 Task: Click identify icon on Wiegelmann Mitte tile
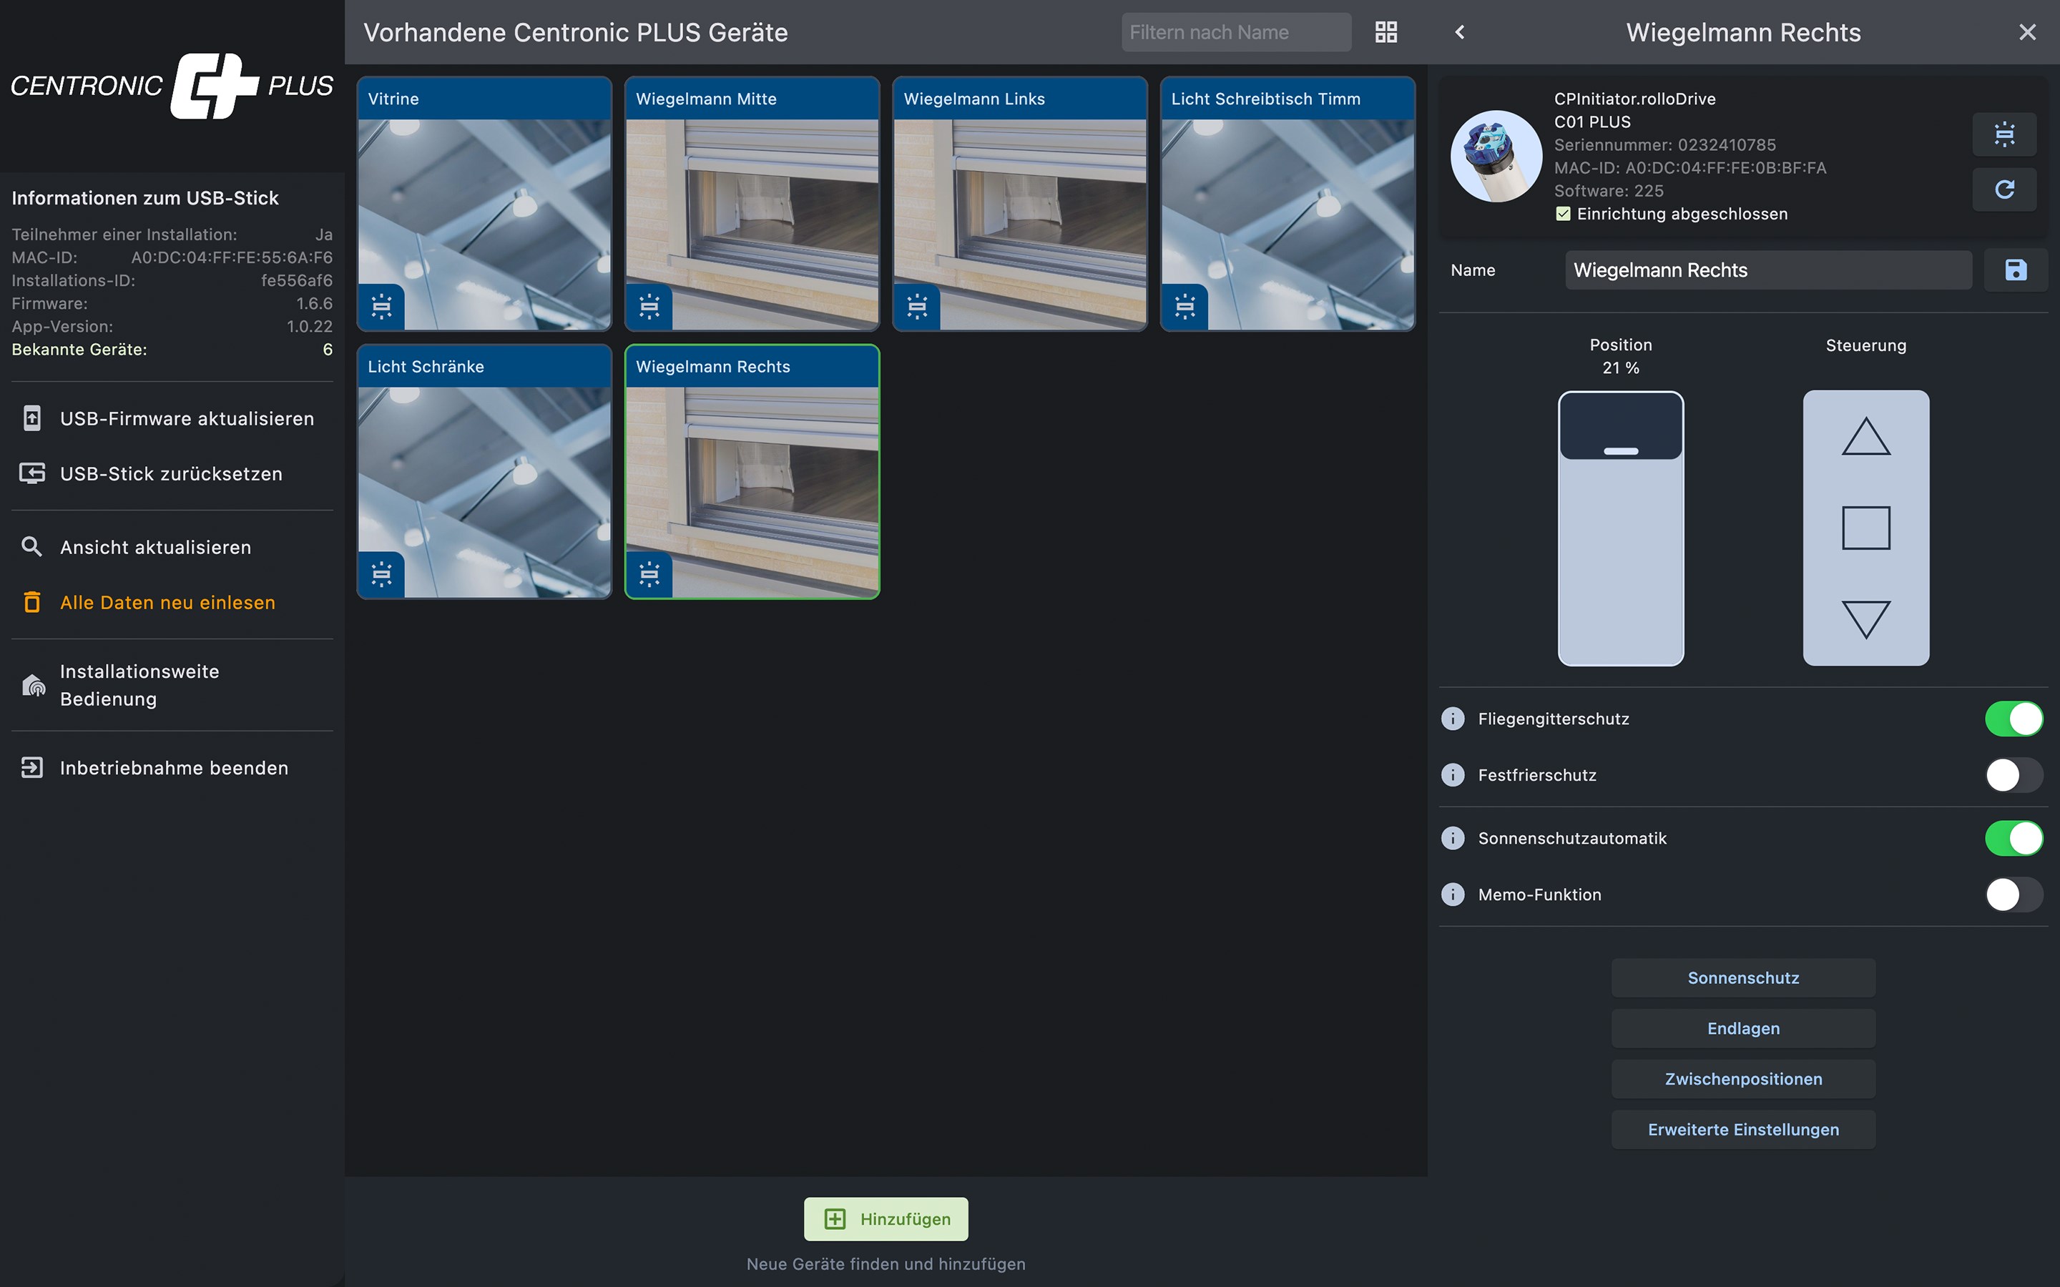click(x=649, y=305)
